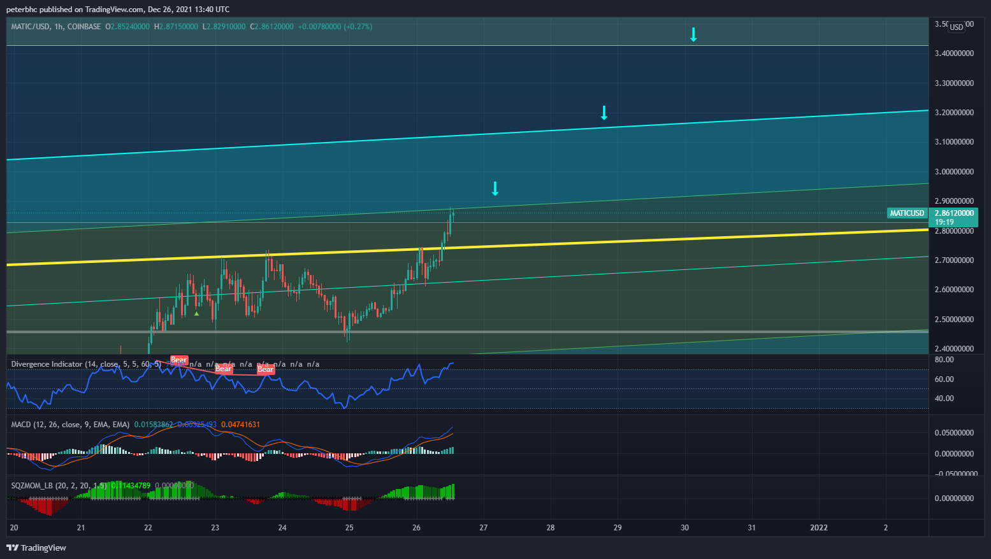Click the current price tag 2.86120000
Screen dimensions: 991x559
(x=953, y=213)
